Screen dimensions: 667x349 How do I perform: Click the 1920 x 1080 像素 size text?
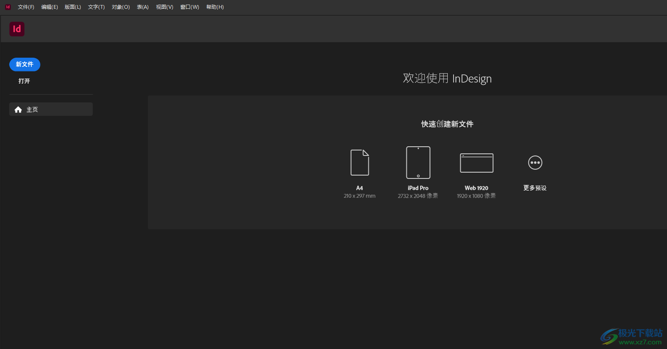click(477, 196)
